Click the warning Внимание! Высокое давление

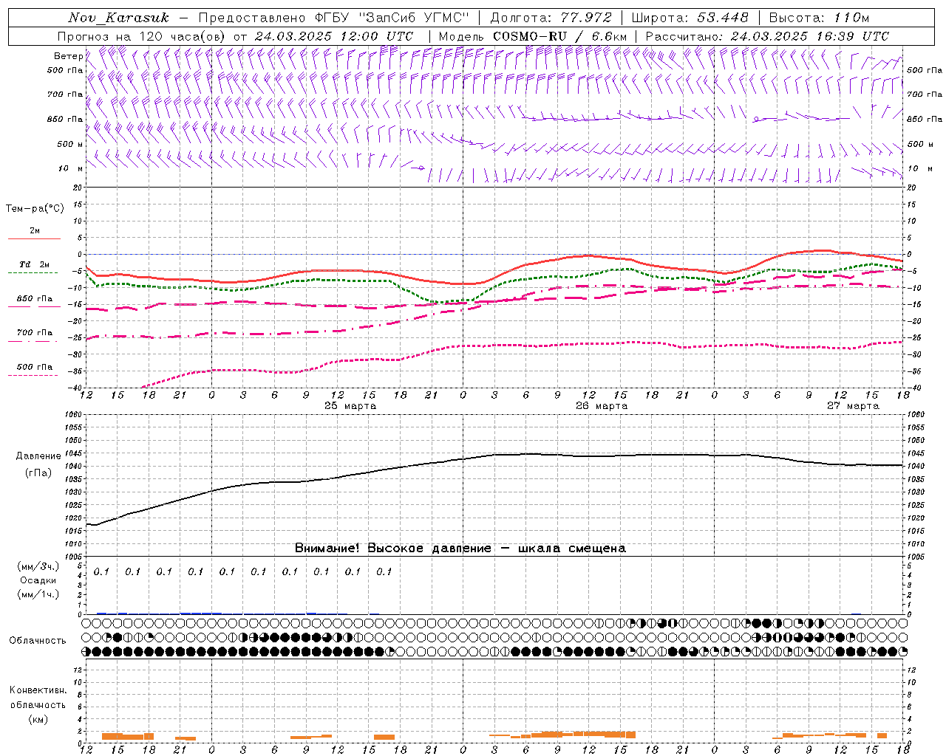pyautogui.click(x=460, y=549)
